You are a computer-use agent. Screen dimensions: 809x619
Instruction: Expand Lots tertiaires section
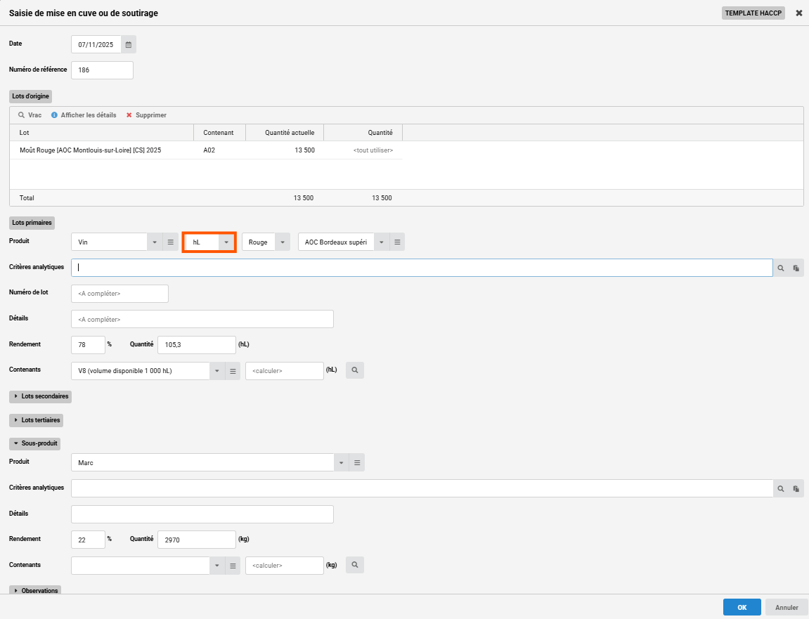pyautogui.click(x=38, y=420)
